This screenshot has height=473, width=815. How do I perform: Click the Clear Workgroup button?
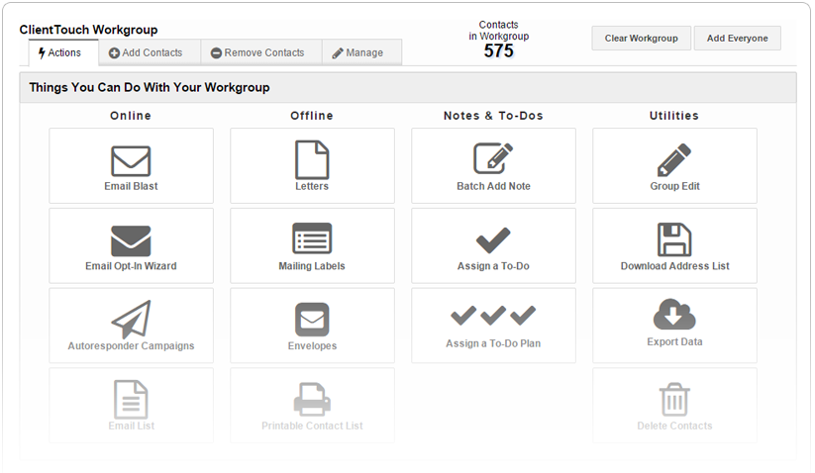[x=642, y=39]
